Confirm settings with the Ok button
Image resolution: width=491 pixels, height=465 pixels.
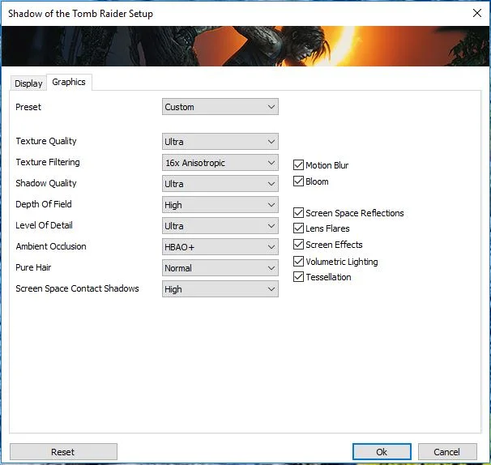pyautogui.click(x=382, y=452)
